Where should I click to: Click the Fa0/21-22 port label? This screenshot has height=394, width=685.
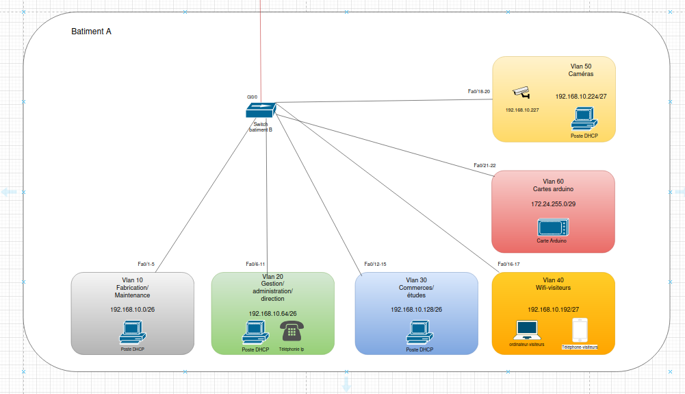484,165
